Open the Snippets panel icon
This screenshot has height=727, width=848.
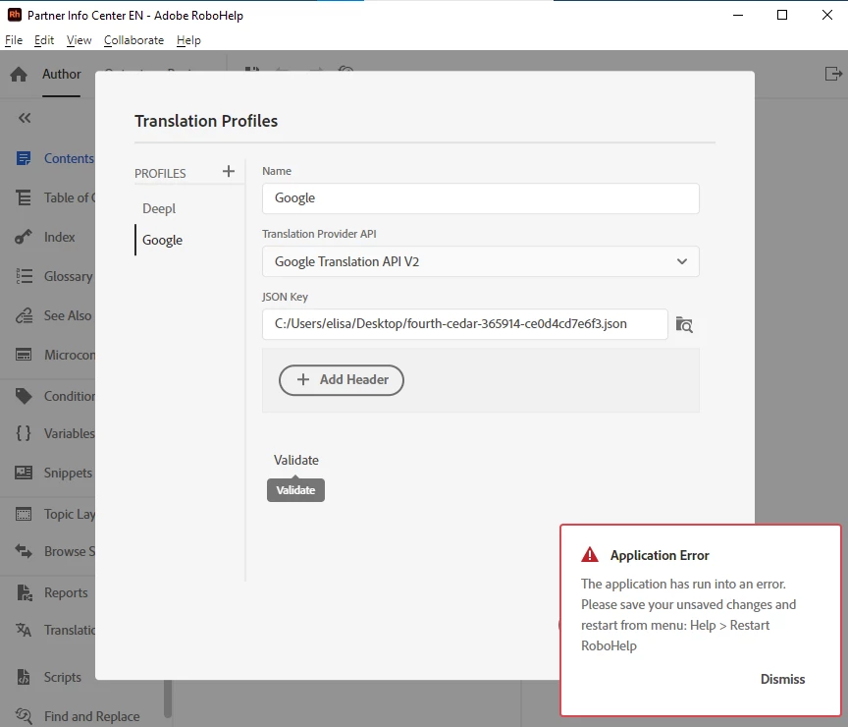pyautogui.click(x=24, y=473)
